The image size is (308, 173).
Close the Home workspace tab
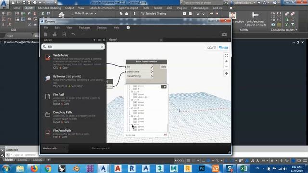tap(161, 40)
